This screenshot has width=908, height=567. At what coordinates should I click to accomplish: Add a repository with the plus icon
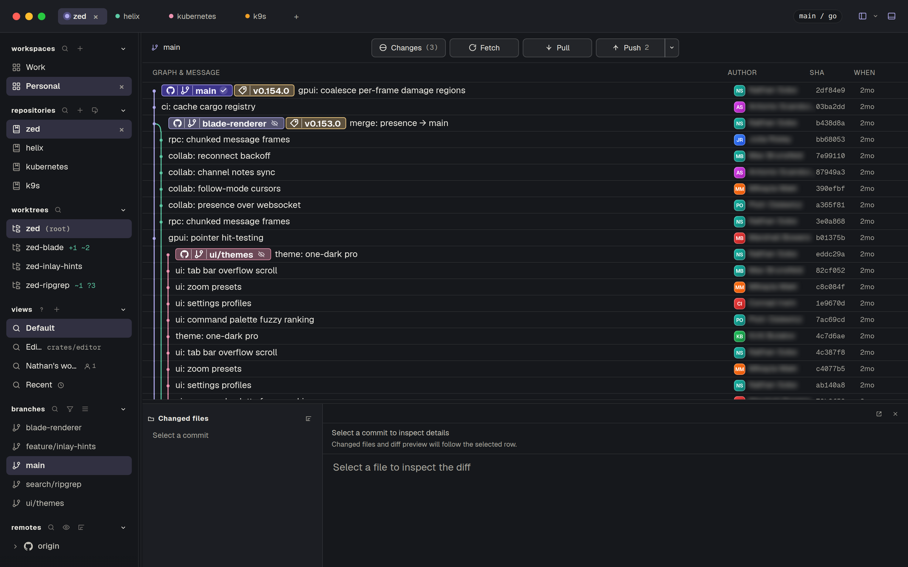[x=80, y=110]
